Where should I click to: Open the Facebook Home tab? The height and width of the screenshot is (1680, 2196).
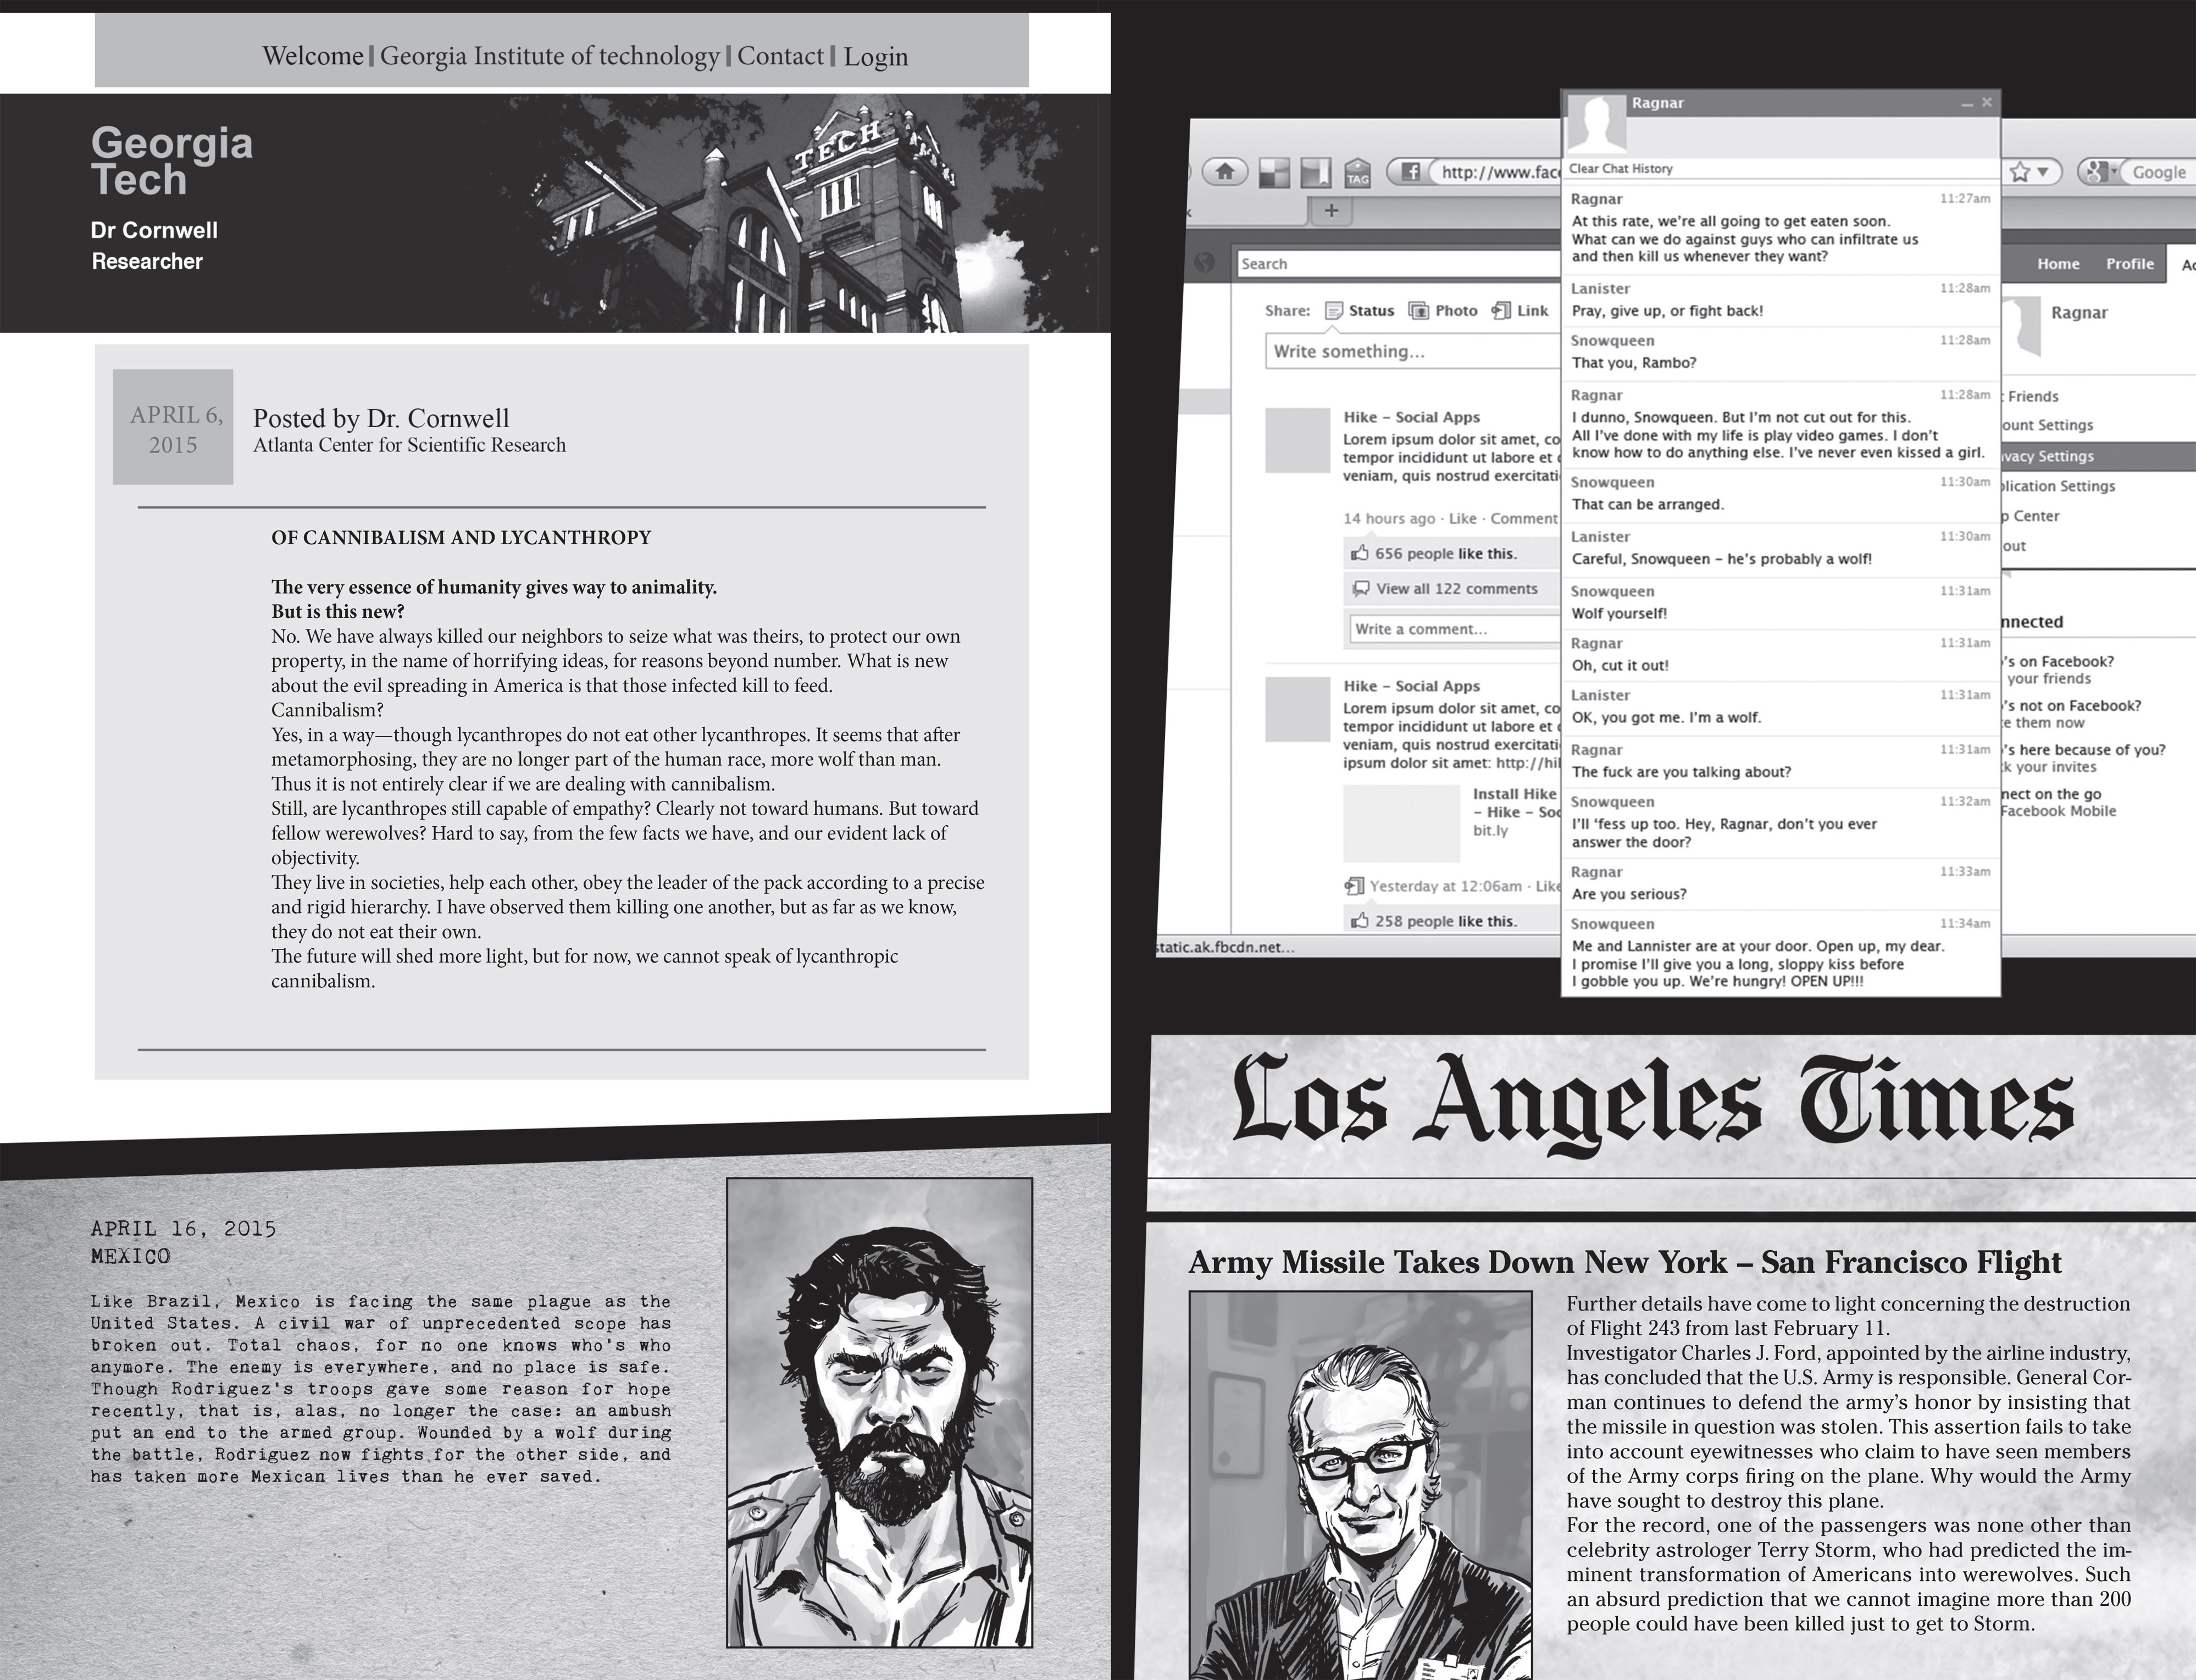click(x=2058, y=264)
